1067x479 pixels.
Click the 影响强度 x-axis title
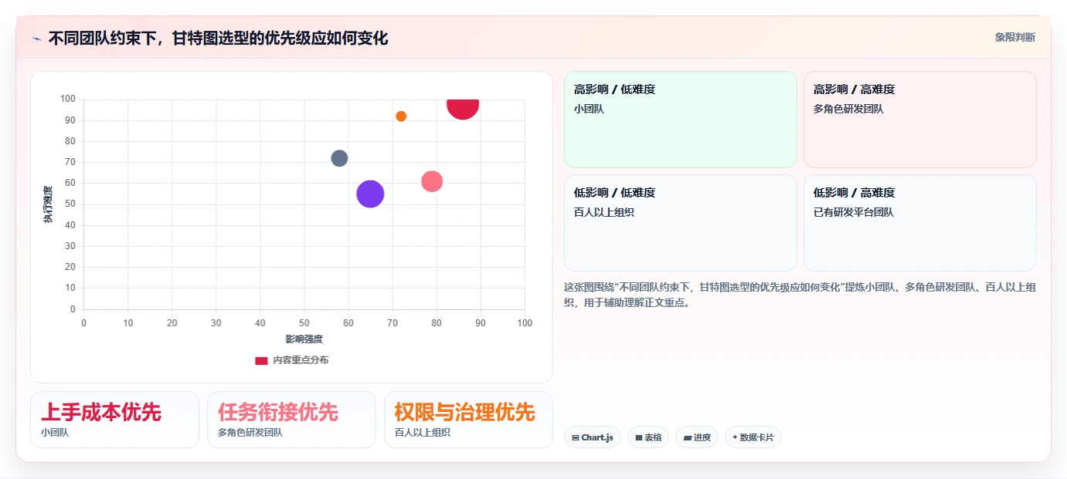[304, 339]
